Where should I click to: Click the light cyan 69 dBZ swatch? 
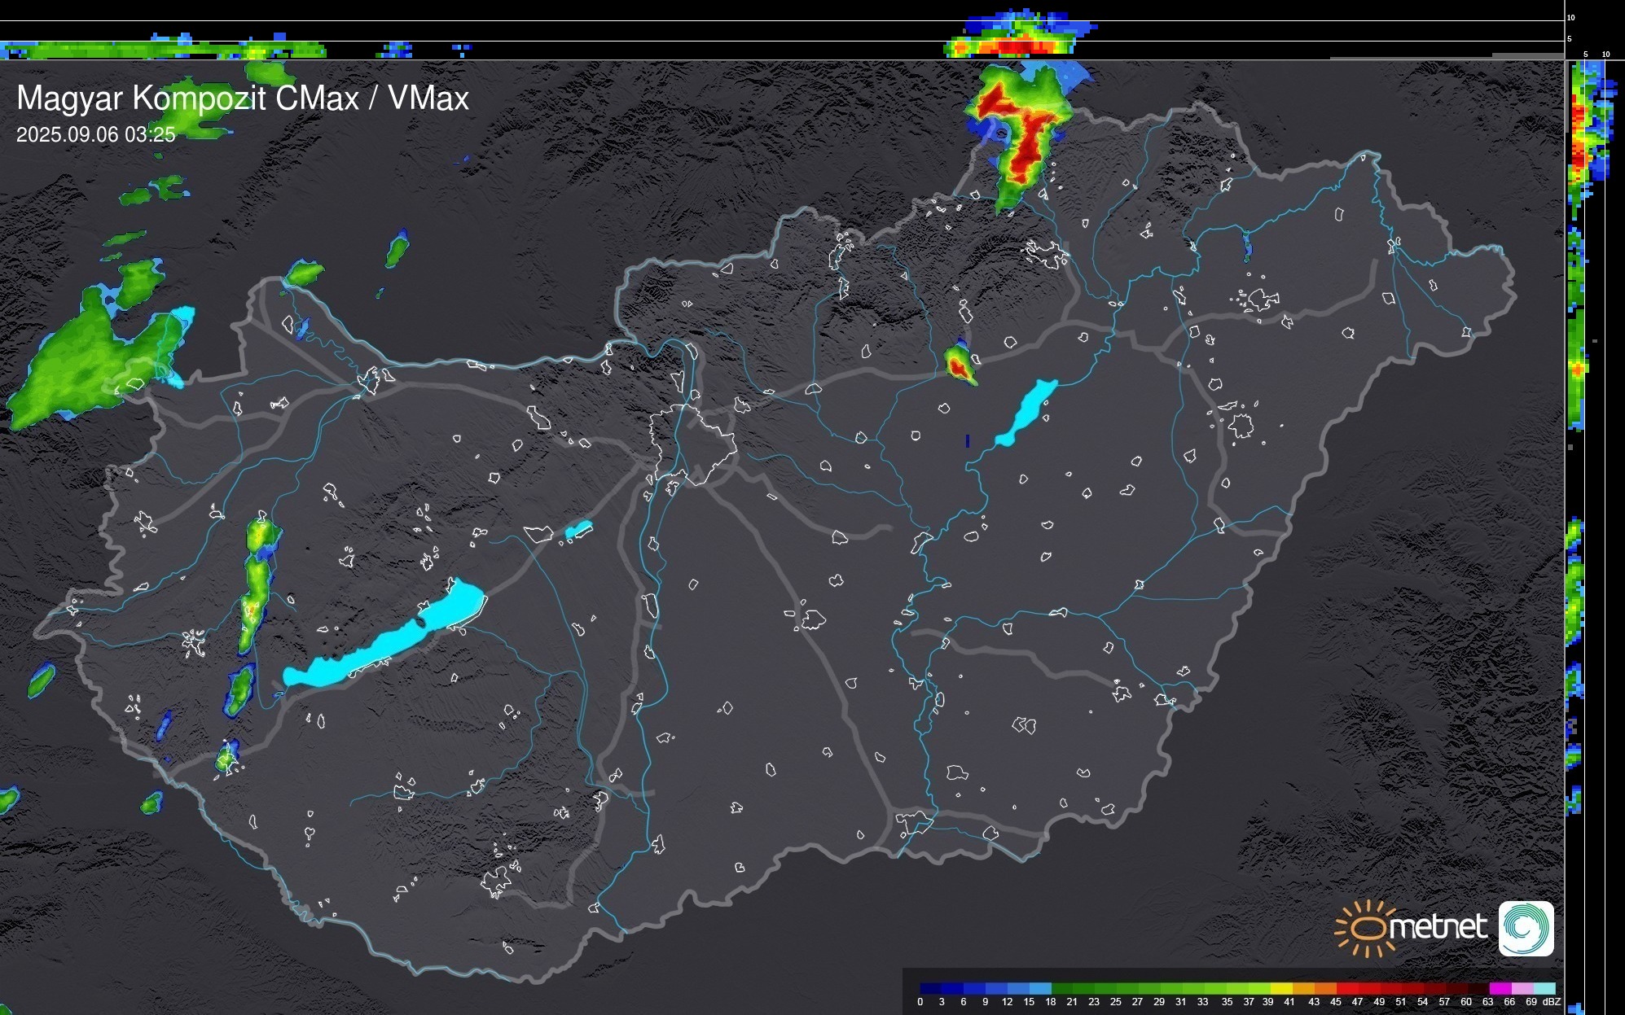(1543, 988)
